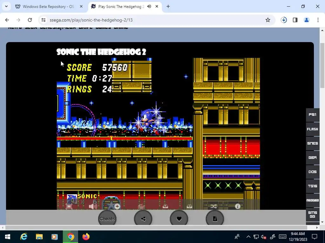
Task: Toggle the Chrome side panel
Action: [x=295, y=20]
